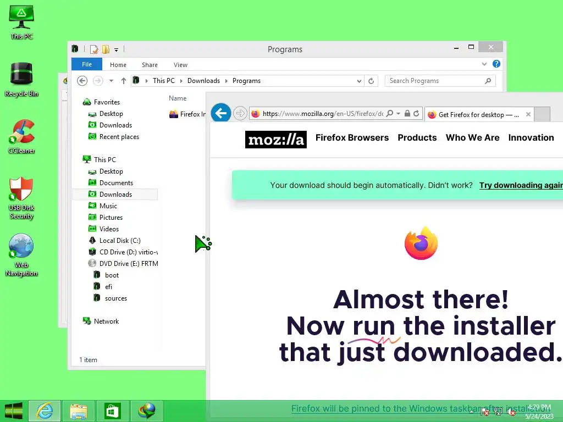Refresh the Programs folder view
The image size is (563, 422).
(x=371, y=81)
